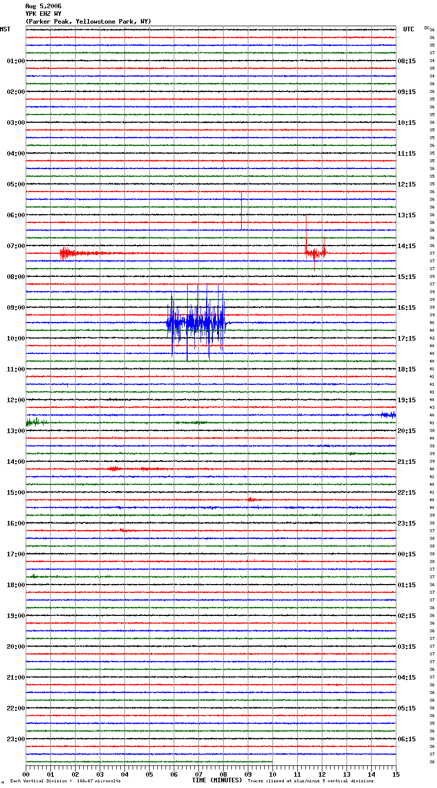Click the 15:00 MST time label
The width and height of the screenshot is (437, 788).
click(x=15, y=493)
